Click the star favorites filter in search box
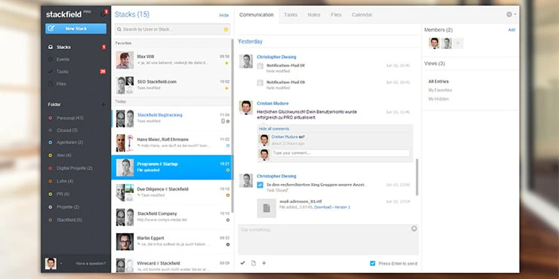559x279 pixels. coord(226,29)
